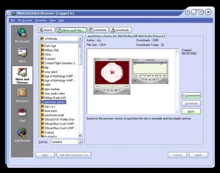Click the skin list scrollbar thumb
Viewport: 220px width, 173px height.
(x=80, y=56)
